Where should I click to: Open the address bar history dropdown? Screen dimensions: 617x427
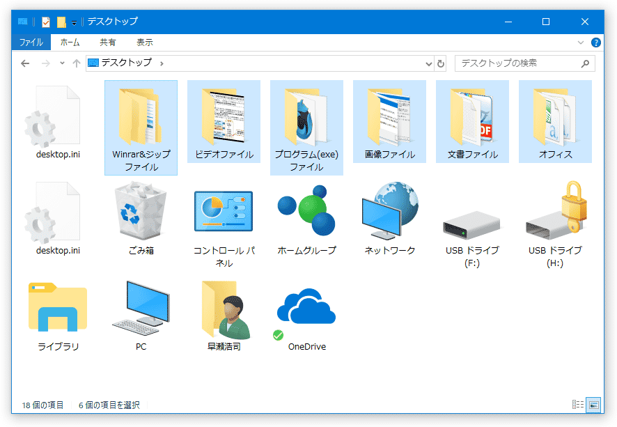tap(429, 64)
